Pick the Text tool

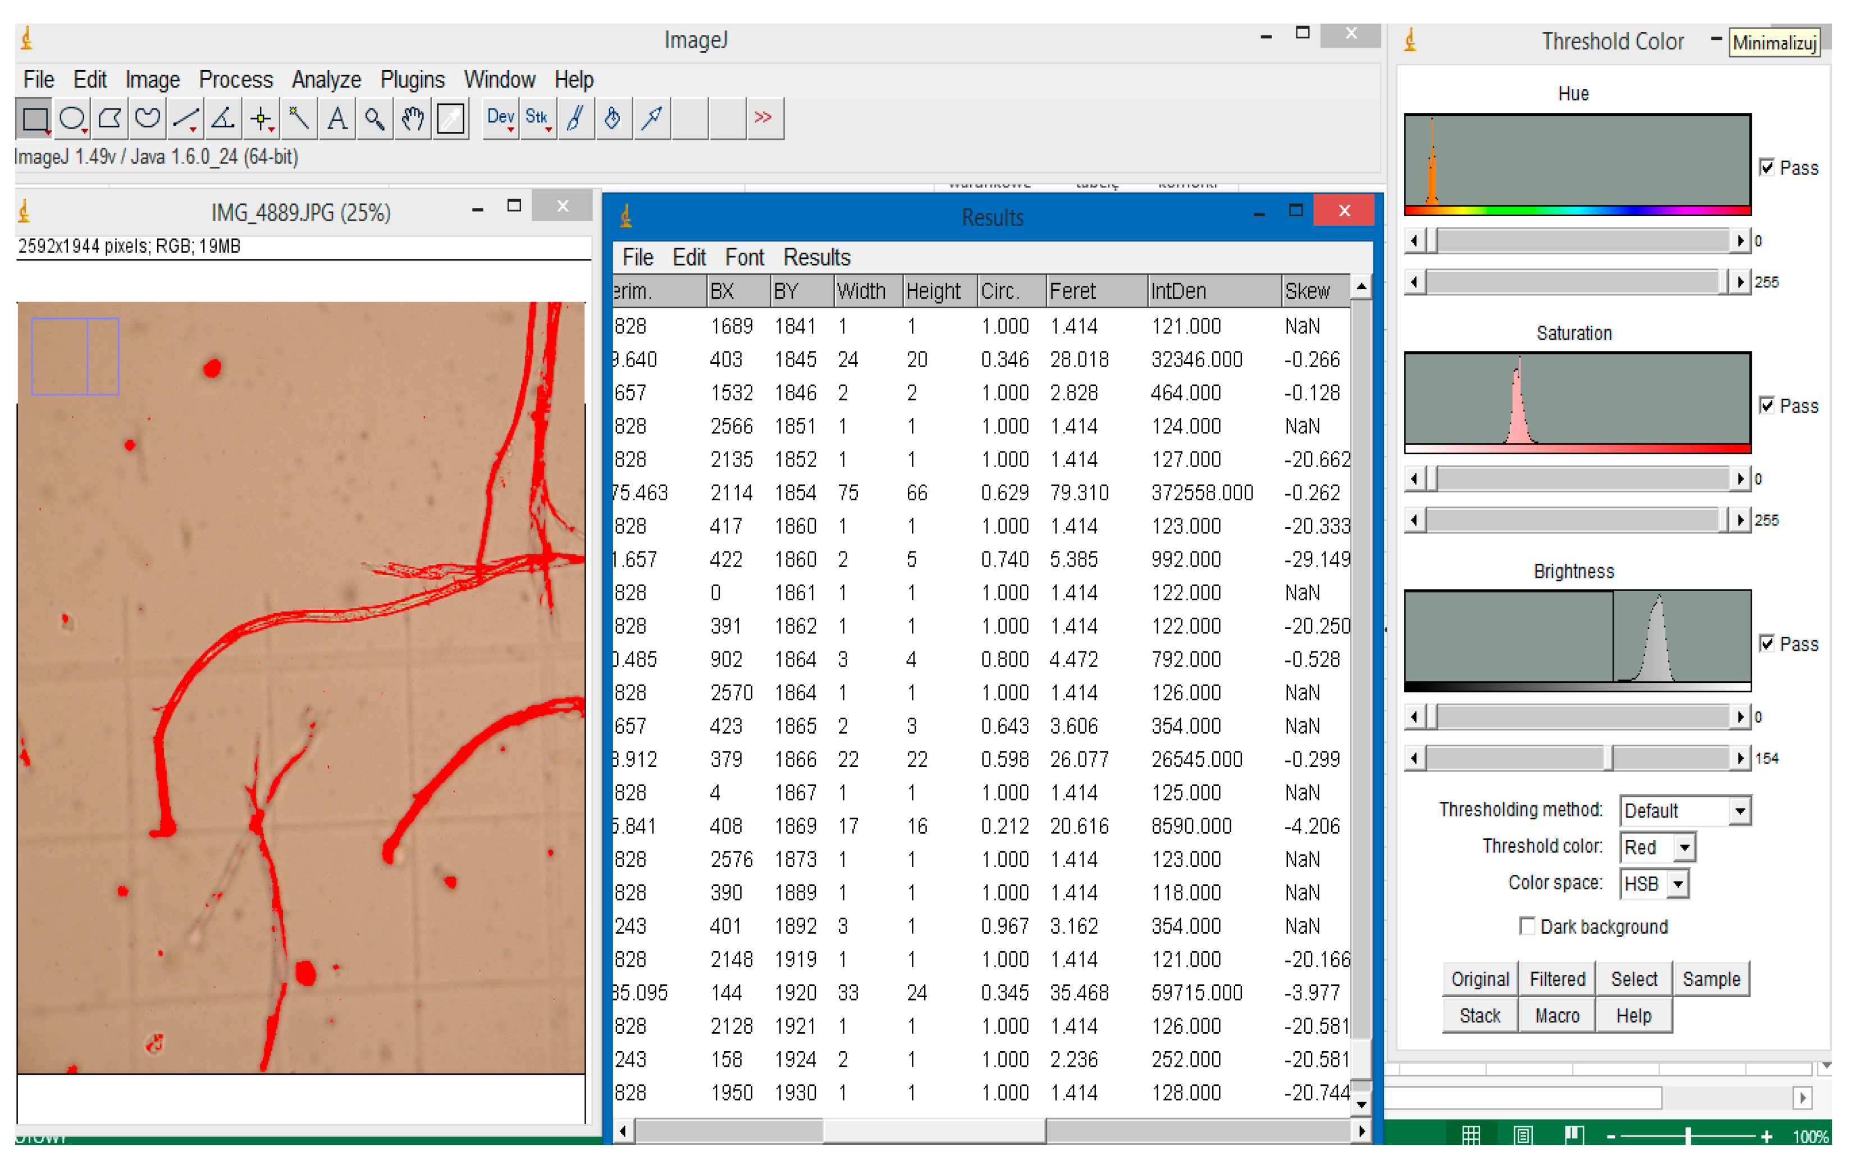pos(336,119)
